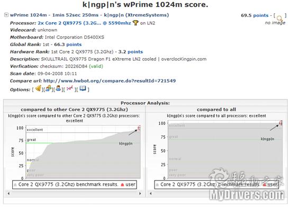The image size is (291, 207).
Task: Open the hwbot compare url link
Action: coord(110,81)
